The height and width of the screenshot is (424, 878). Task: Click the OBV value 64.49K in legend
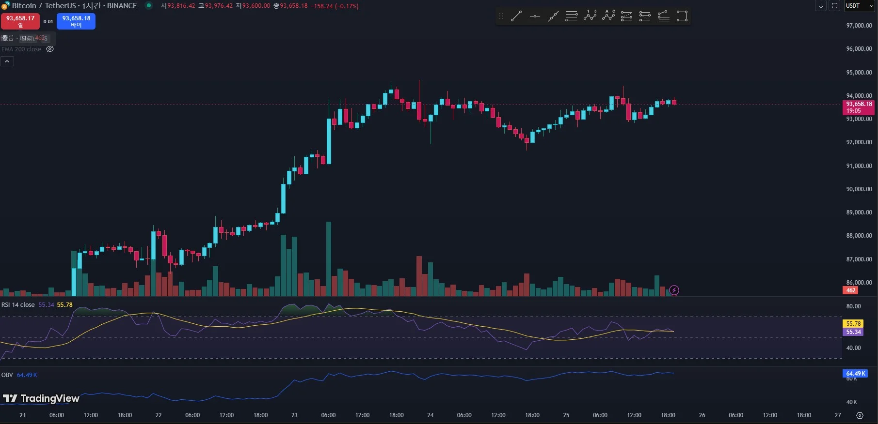pyautogui.click(x=27, y=375)
